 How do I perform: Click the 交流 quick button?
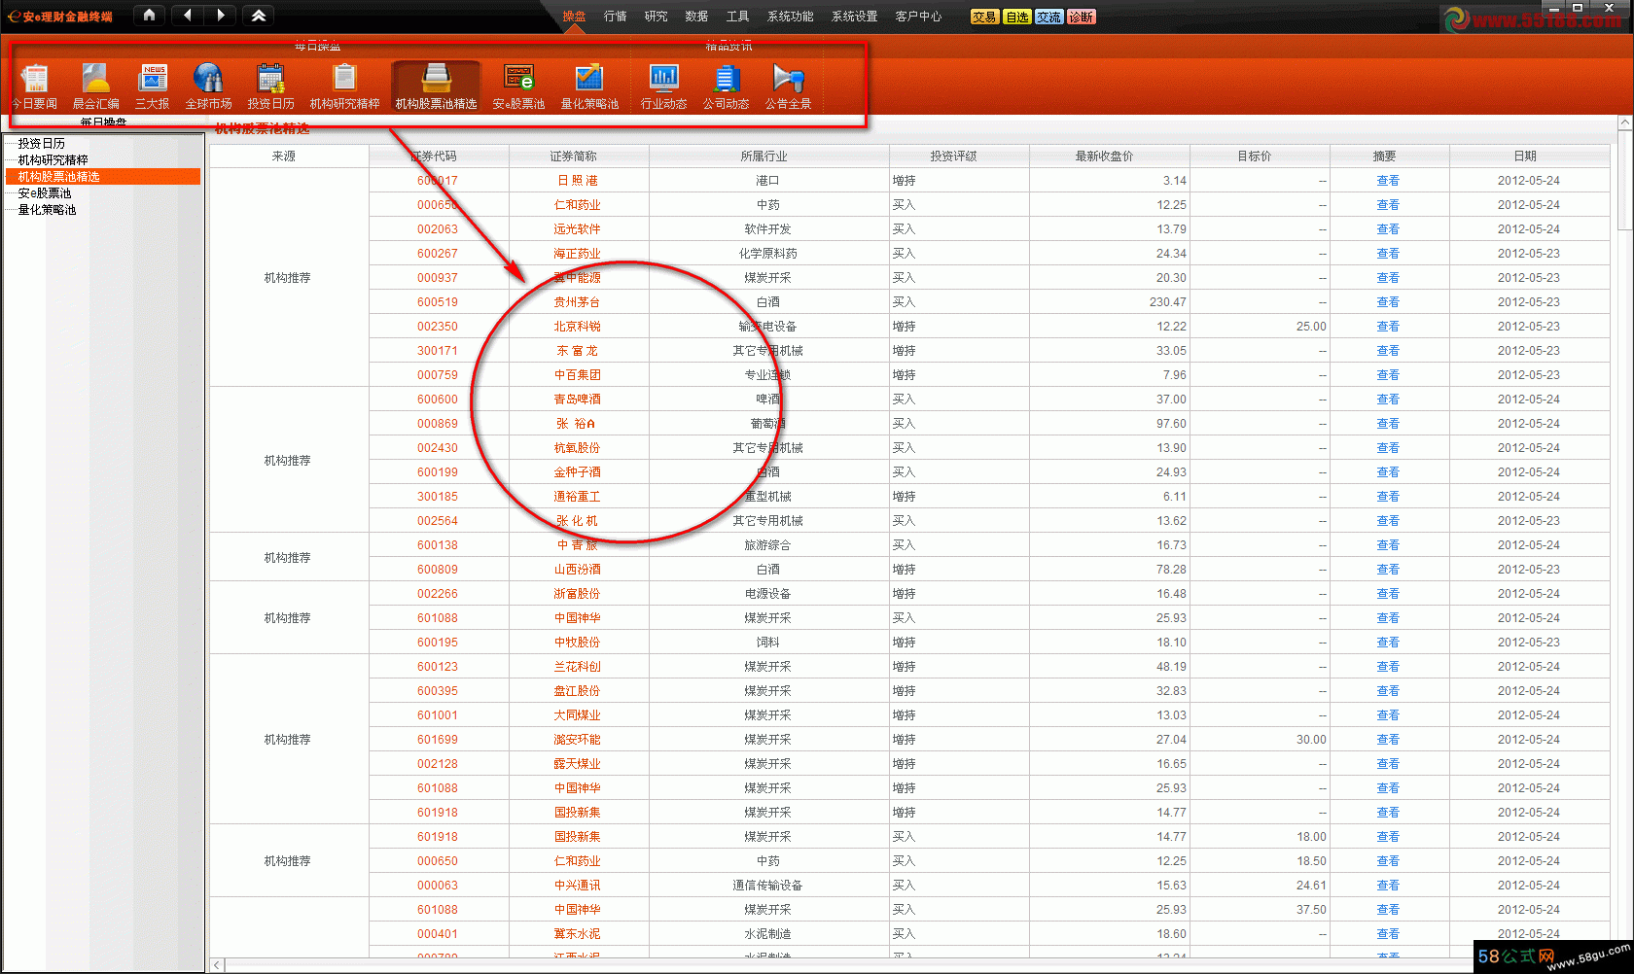1048,17
